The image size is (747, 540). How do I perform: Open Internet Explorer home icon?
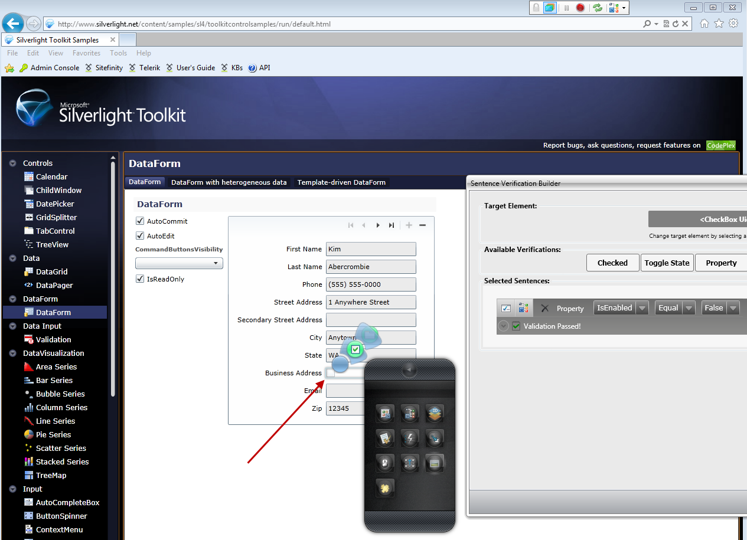click(704, 24)
